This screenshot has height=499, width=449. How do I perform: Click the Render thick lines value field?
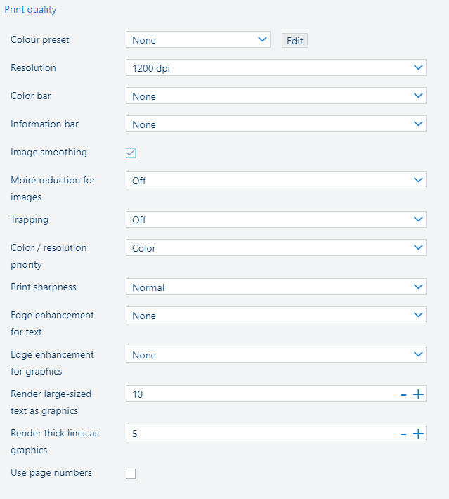pyautogui.click(x=260, y=434)
